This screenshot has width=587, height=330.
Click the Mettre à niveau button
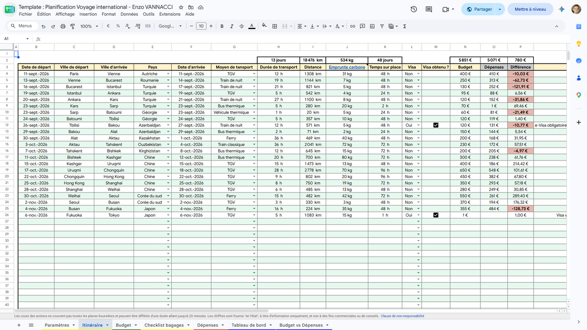coord(530,9)
